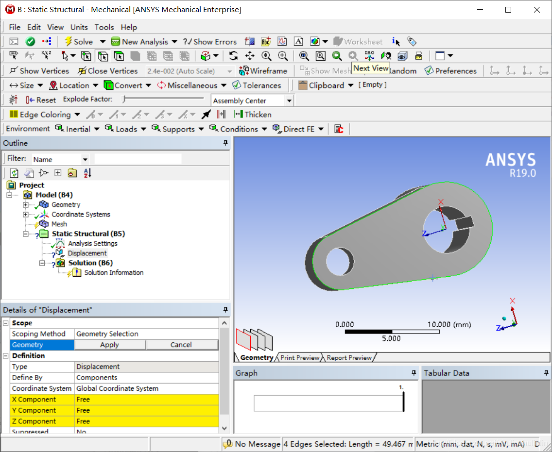This screenshot has width=552, height=452.
Task: Select the Vertex selection filter
Action: (x=86, y=56)
